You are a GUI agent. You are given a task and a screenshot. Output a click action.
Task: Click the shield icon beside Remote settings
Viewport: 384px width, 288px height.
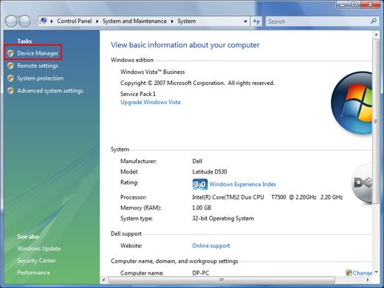click(x=10, y=66)
